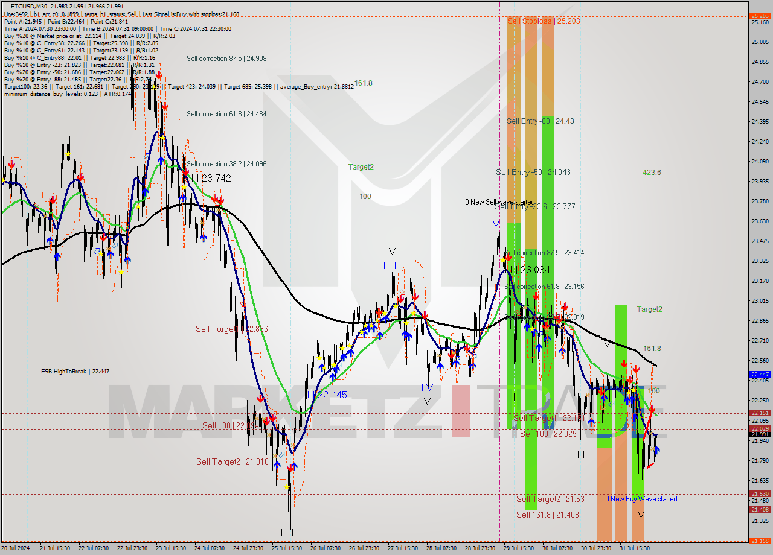The image size is (773, 555).
Task: Select the 'Sell correction 87.5 | 23.414' label
Action: click(544, 253)
